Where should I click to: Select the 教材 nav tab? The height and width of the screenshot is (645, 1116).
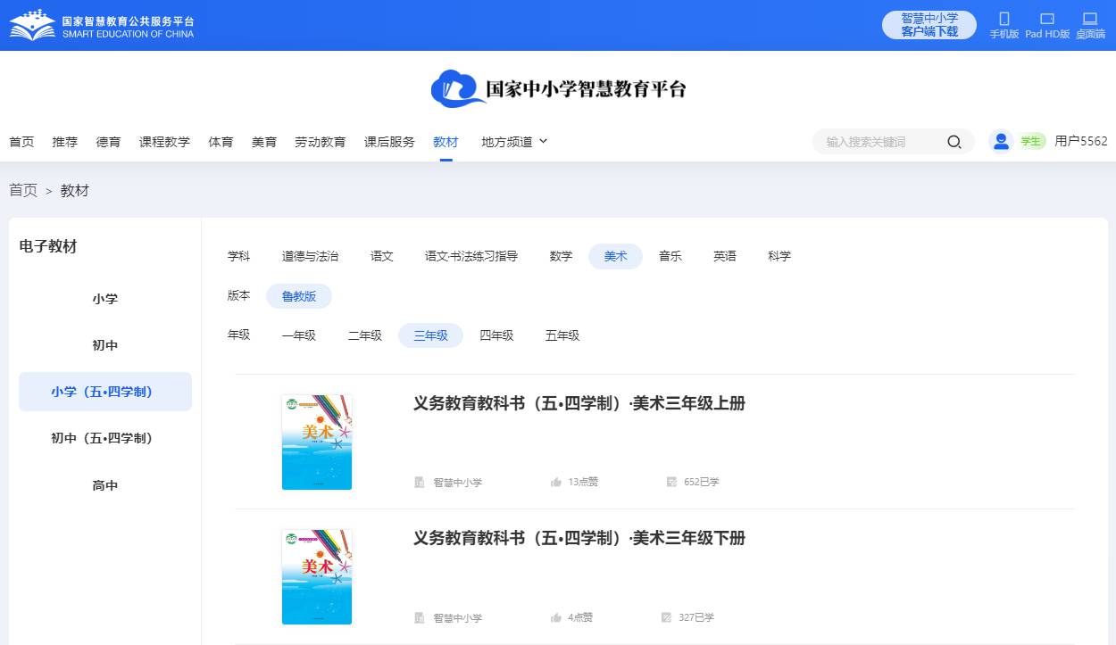coord(446,142)
